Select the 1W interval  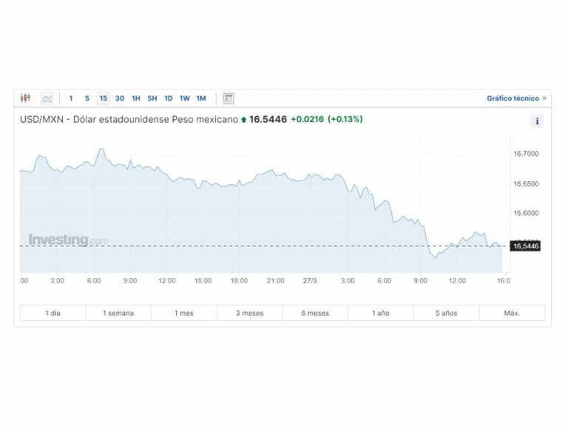coord(185,98)
